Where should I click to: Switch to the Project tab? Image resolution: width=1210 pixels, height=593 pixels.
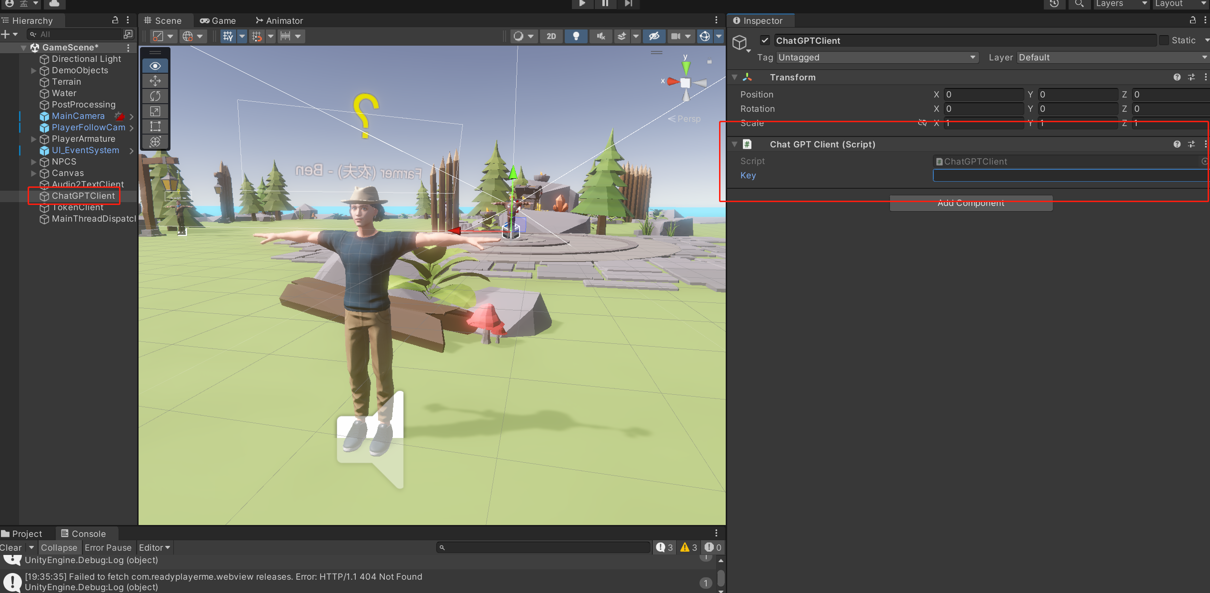(23, 533)
